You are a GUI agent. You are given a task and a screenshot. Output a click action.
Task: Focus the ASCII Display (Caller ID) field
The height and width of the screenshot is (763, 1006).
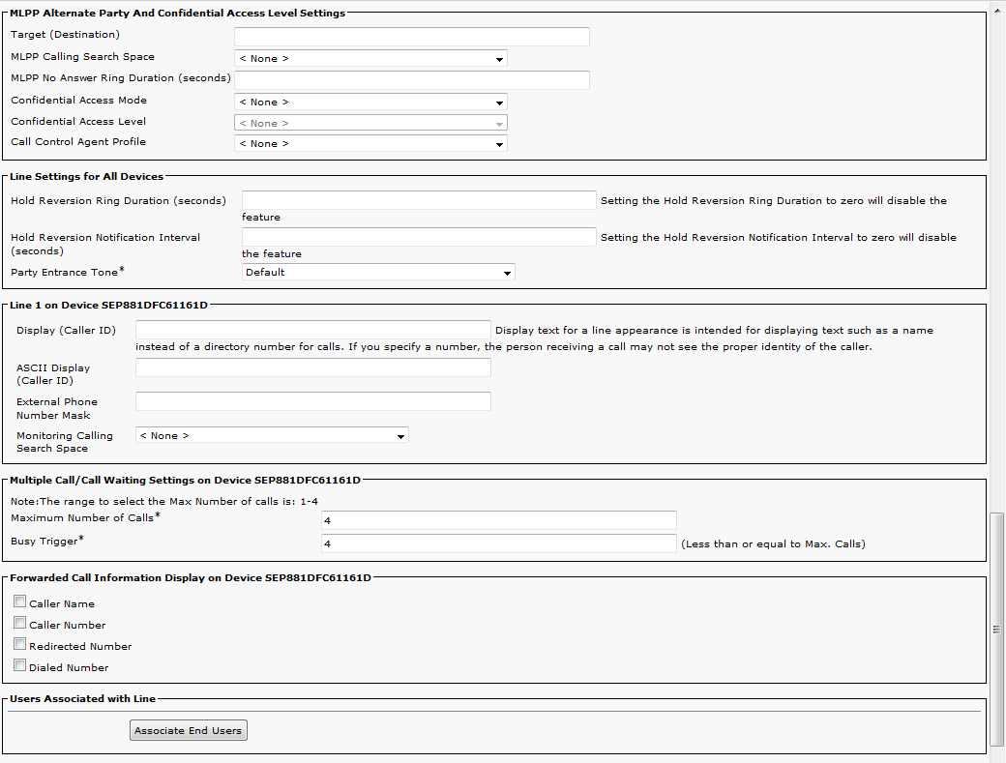[x=313, y=367]
